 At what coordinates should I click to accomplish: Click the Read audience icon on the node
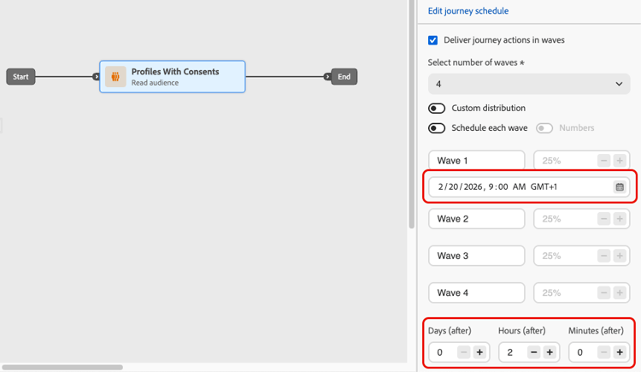tap(115, 77)
